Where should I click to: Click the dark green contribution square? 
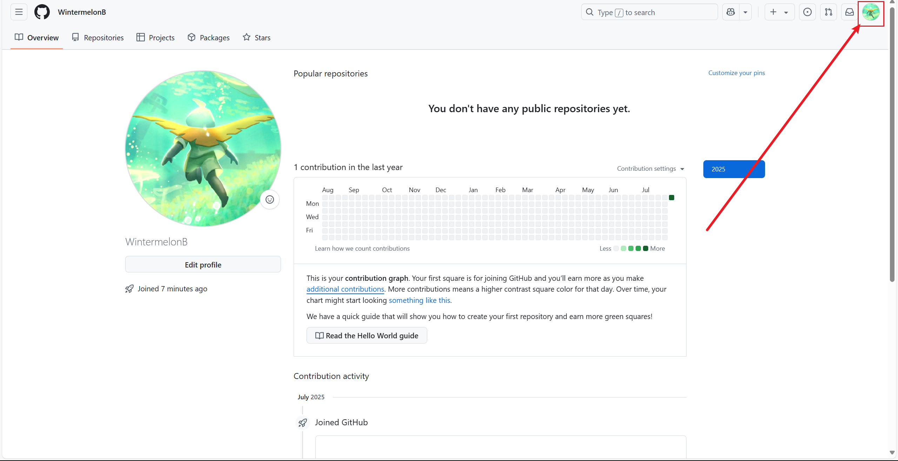[671, 198]
